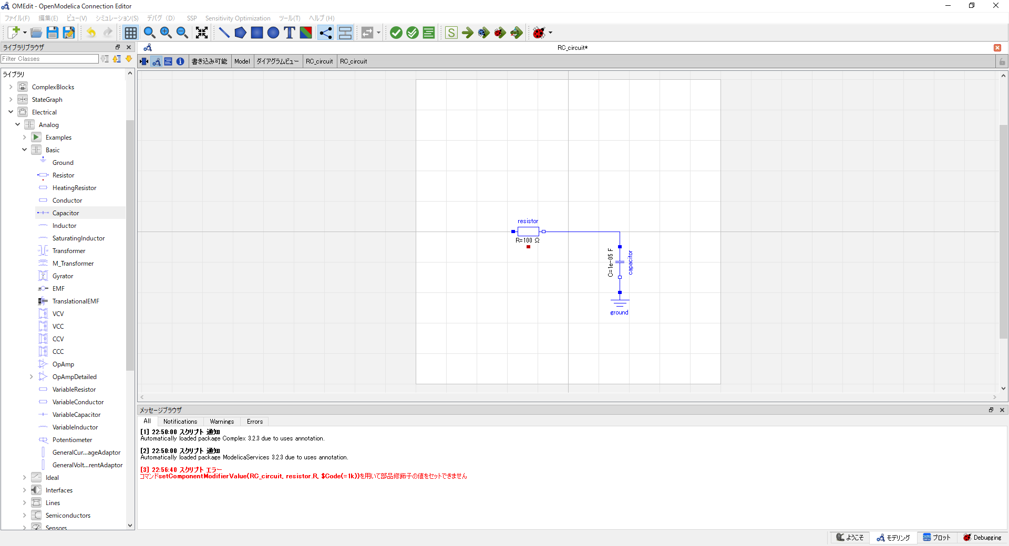The width and height of the screenshot is (1009, 546).
Task: Select the Ellipse shape tool
Action: 273,33
